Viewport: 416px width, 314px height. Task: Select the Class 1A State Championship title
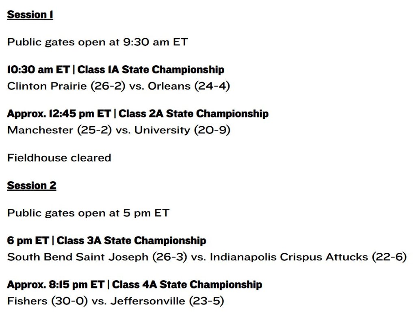pyautogui.click(x=151, y=70)
